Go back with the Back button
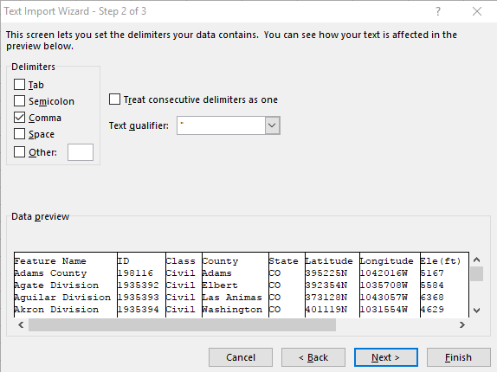 point(313,357)
